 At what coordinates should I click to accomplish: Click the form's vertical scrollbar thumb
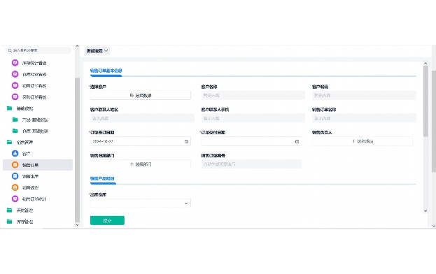(426, 101)
